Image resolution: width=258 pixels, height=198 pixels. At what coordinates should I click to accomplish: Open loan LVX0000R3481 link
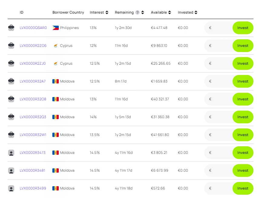(32, 170)
